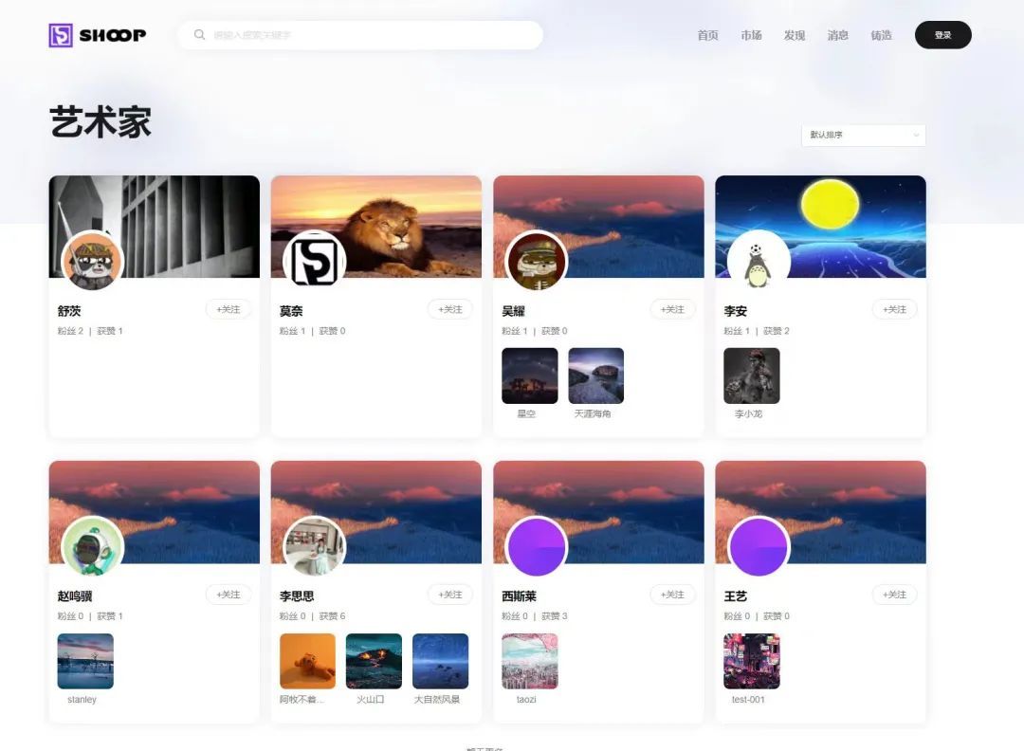1024x751 pixels.
Task: Click the 阿牧不着... caption text
Action: (x=302, y=700)
